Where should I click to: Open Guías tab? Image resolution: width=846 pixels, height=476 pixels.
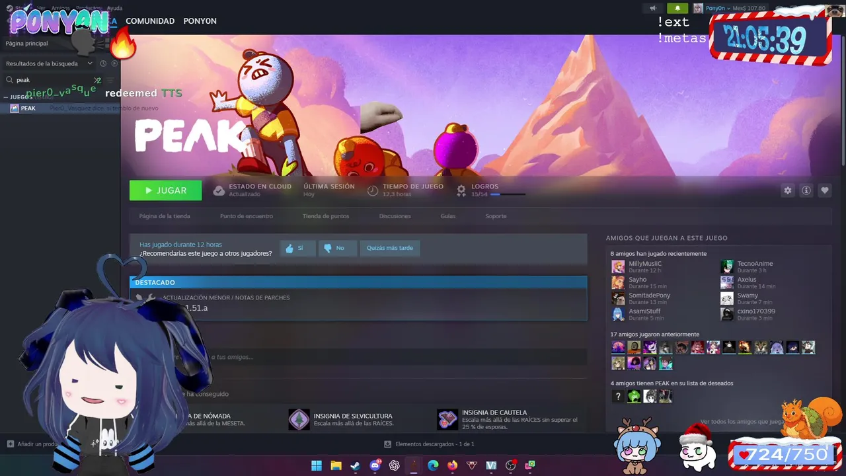pos(448,216)
